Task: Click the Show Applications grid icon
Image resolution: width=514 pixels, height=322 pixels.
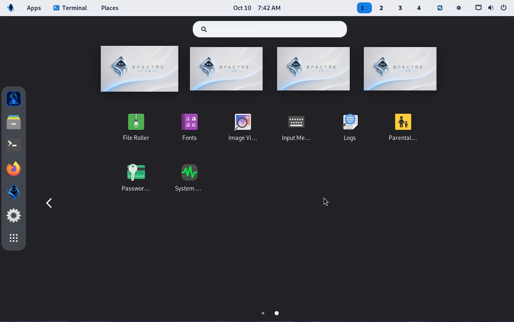Action: point(14,238)
